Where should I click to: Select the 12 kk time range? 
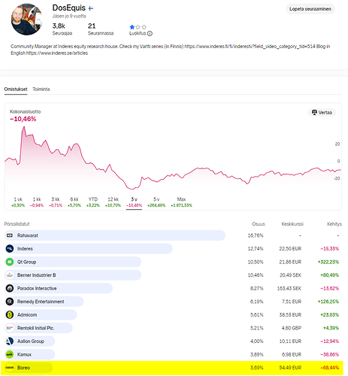tap(113, 202)
